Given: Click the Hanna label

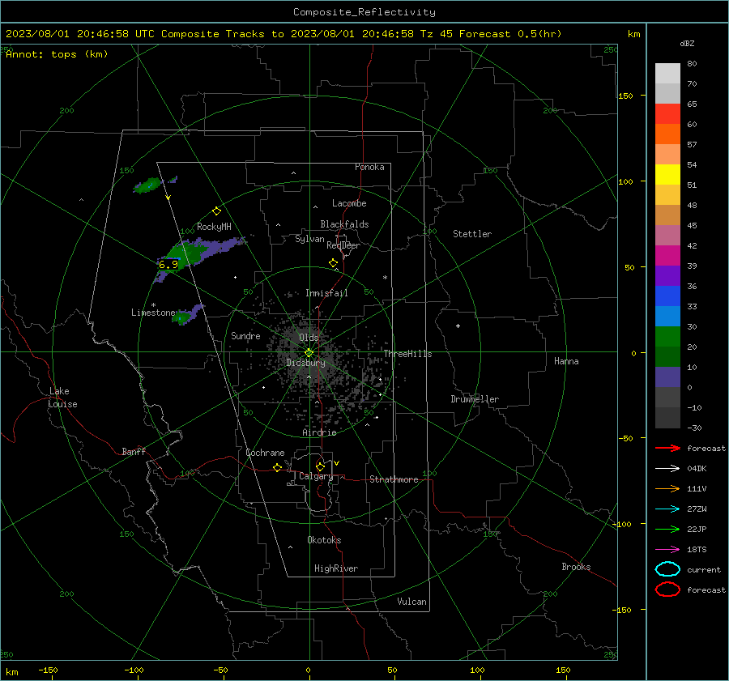Looking at the screenshot, I should [x=566, y=361].
